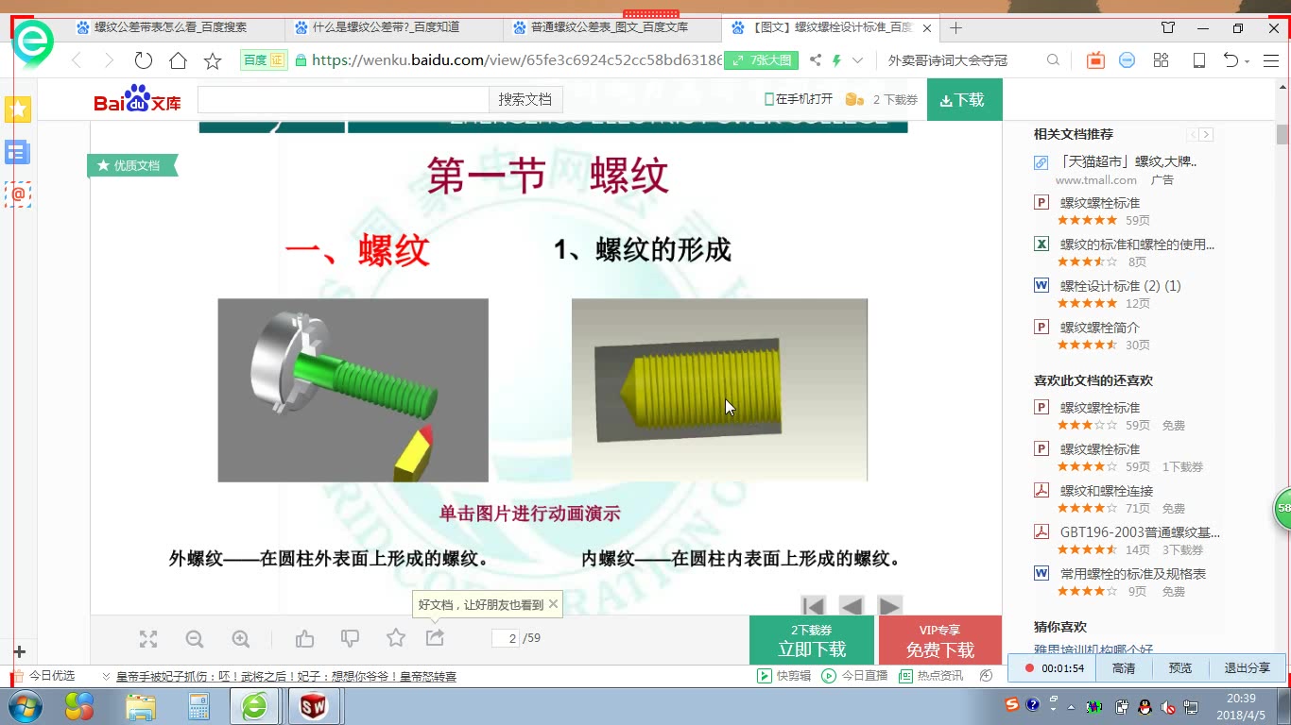Expand the lightning bolt dropdown in address bar
1291x725 pixels.
(x=856, y=59)
